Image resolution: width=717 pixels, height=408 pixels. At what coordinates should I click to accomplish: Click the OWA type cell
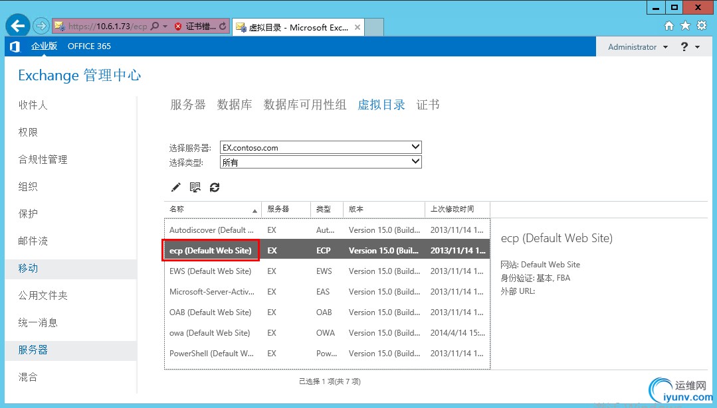(325, 332)
